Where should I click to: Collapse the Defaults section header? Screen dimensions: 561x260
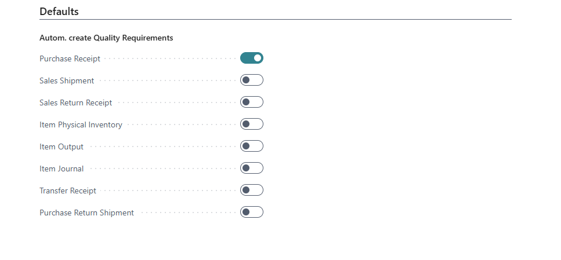coord(59,12)
